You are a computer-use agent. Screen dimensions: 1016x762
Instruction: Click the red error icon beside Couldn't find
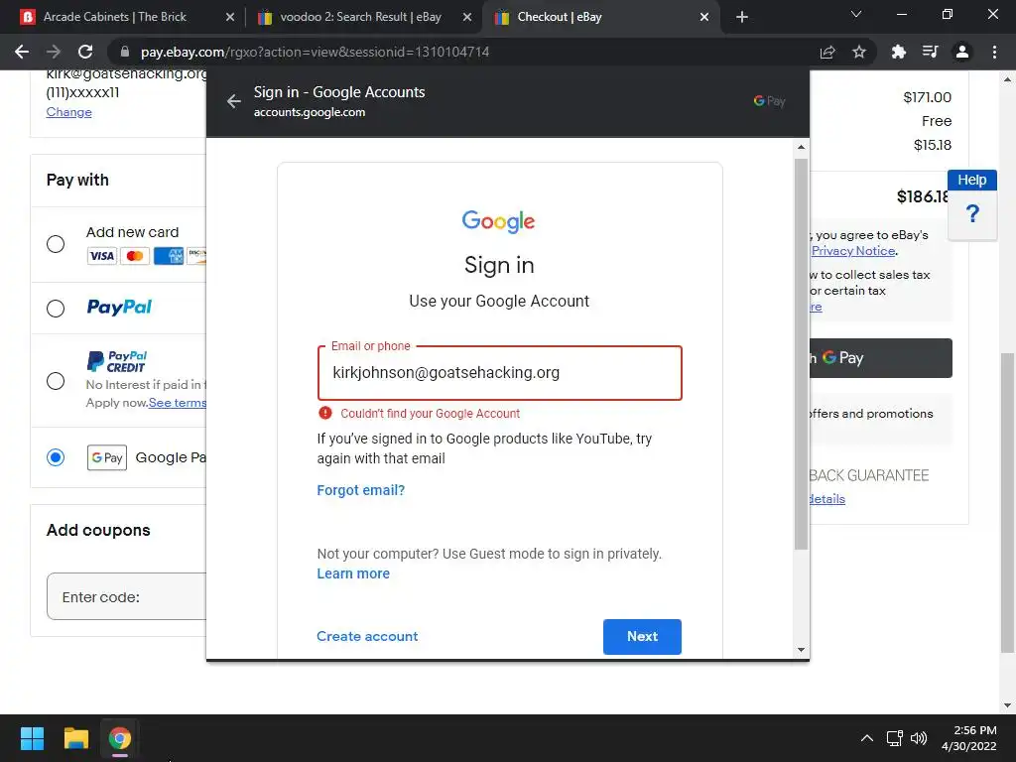325,414
